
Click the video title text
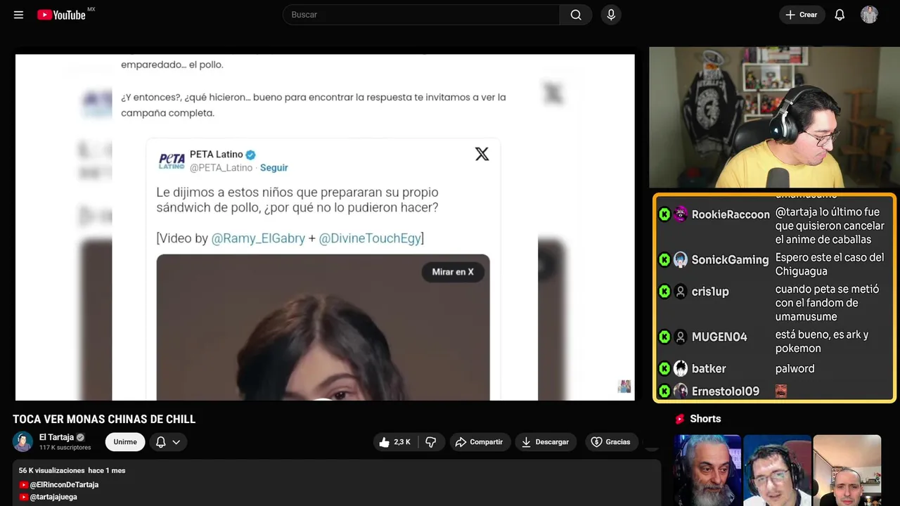[104, 420]
